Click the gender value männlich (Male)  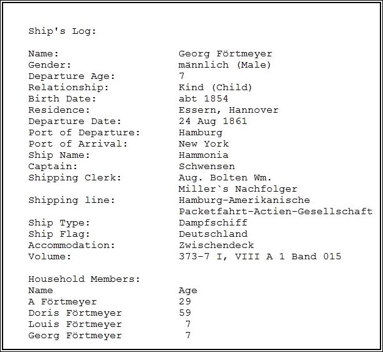pyautogui.click(x=224, y=65)
